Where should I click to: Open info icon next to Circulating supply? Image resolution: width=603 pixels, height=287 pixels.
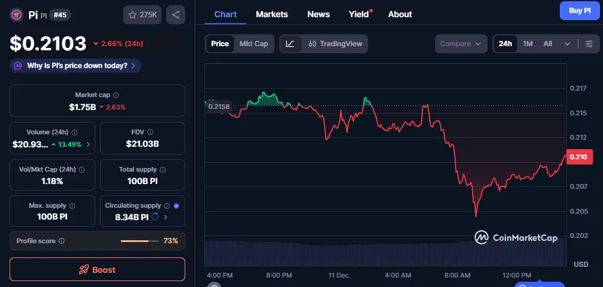[x=167, y=206]
